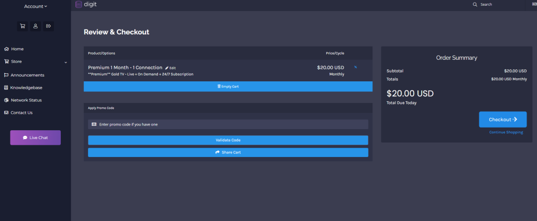
Task: Open Announcements from the sidebar
Action: (x=27, y=75)
